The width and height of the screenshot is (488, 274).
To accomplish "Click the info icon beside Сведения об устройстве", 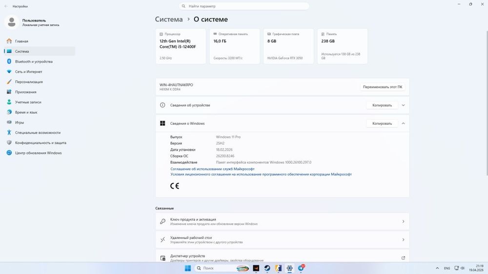I will click(163, 105).
